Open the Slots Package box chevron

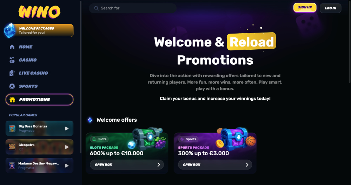click(159, 165)
